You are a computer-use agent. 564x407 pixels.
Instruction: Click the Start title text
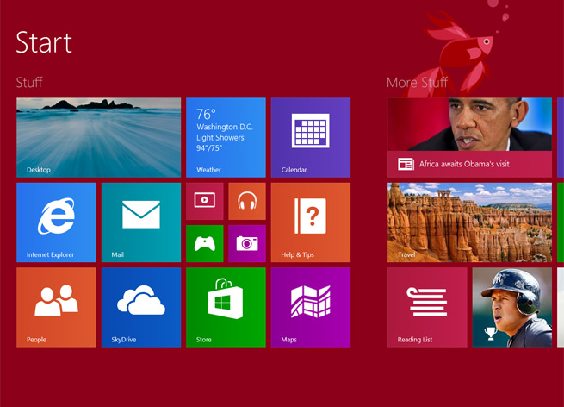(x=44, y=42)
